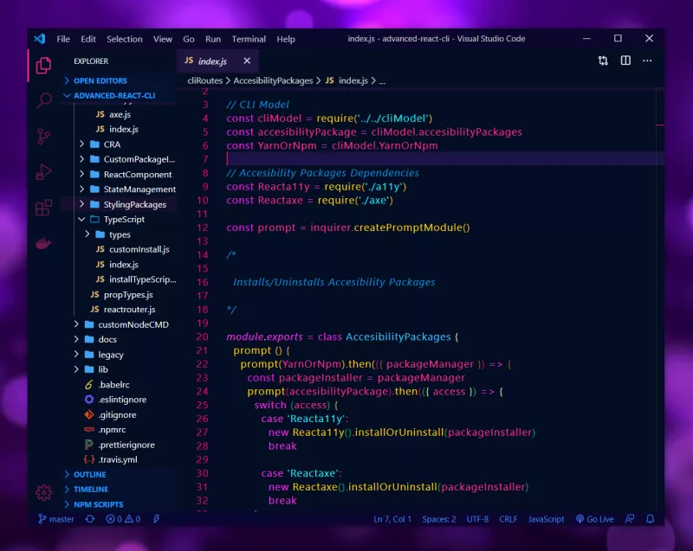Open the Extensions view
The image size is (693, 551).
(x=43, y=208)
